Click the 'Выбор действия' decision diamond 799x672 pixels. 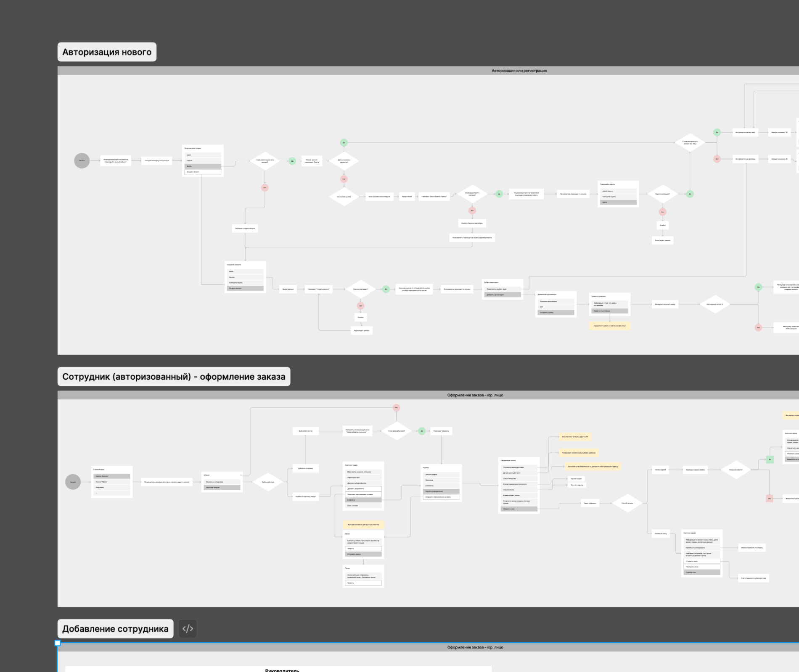tap(268, 482)
